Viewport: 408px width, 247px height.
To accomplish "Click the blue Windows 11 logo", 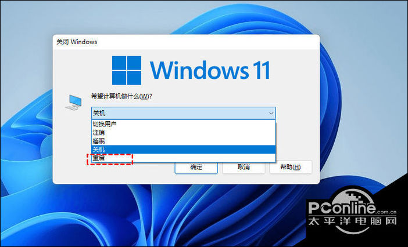I will tap(127, 70).
